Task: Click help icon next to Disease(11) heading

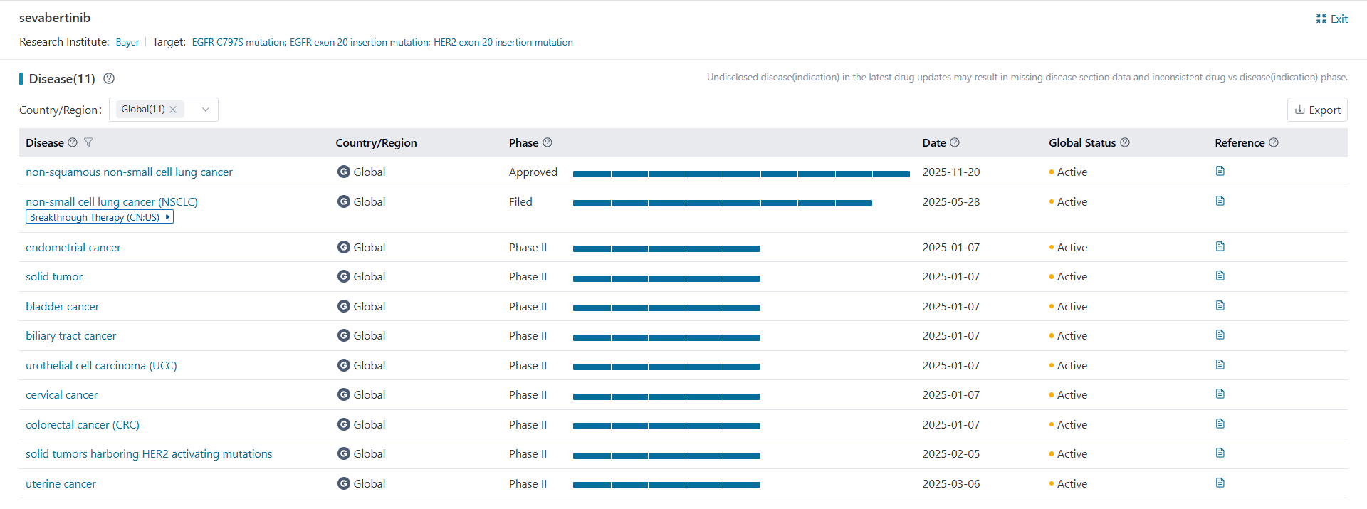Action: pos(109,78)
